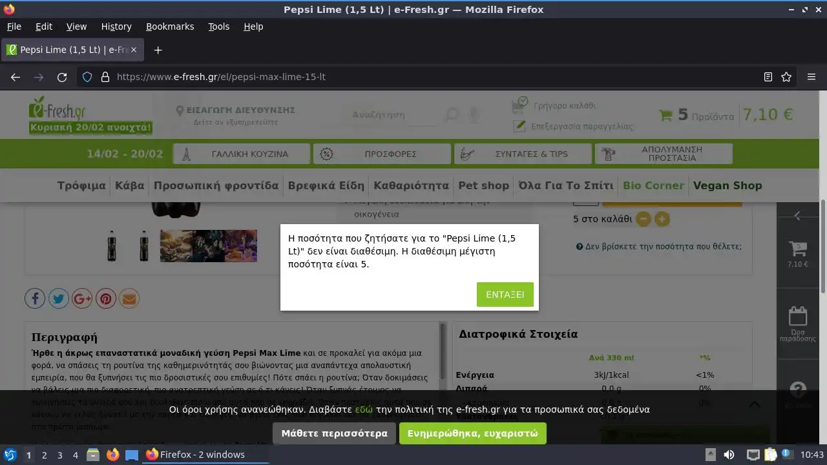This screenshot has width=827, height=465.
Task: Open Firefox hamburger application menu
Action: tap(811, 77)
